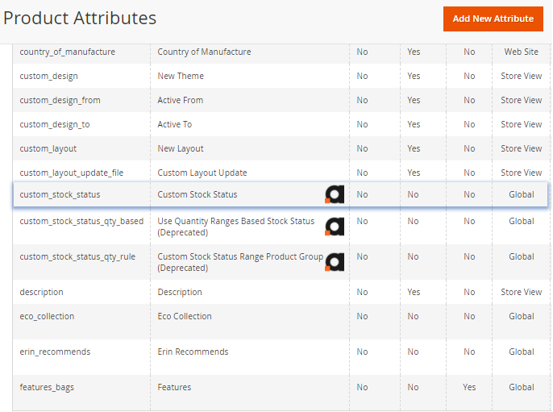Click the New Theme label cell
The image size is (553, 412).
181,76
